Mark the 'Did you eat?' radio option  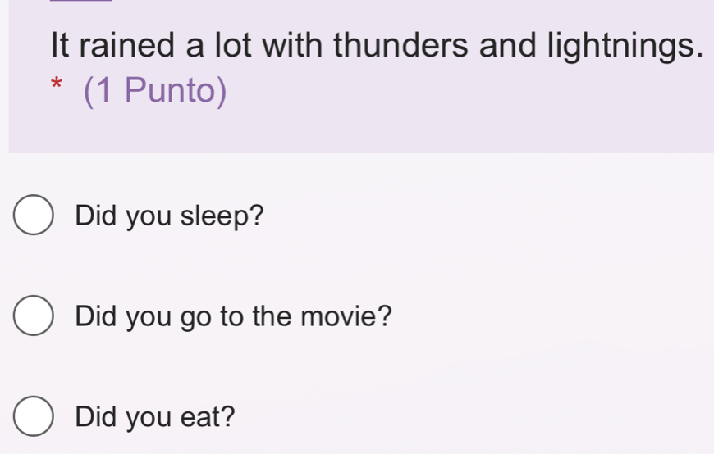pyautogui.click(x=33, y=417)
